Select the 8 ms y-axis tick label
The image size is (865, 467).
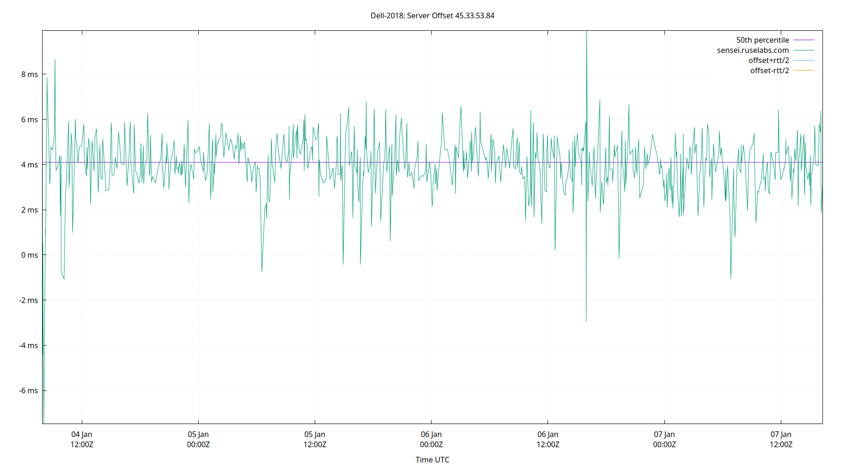29,74
